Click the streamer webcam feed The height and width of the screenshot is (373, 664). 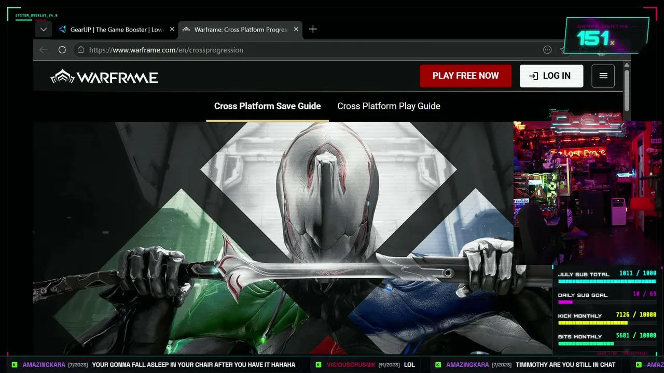click(x=588, y=193)
